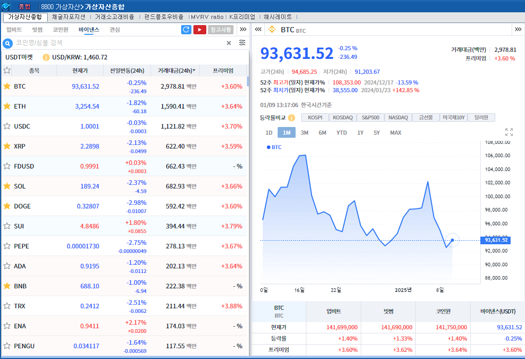525x359 pixels.
Task: Collapse panel using left double chevron
Action: (258, 30)
